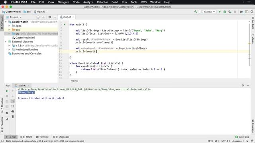
Task: Start debugging with the bug icon
Action: pyautogui.click(x=225, y=12)
